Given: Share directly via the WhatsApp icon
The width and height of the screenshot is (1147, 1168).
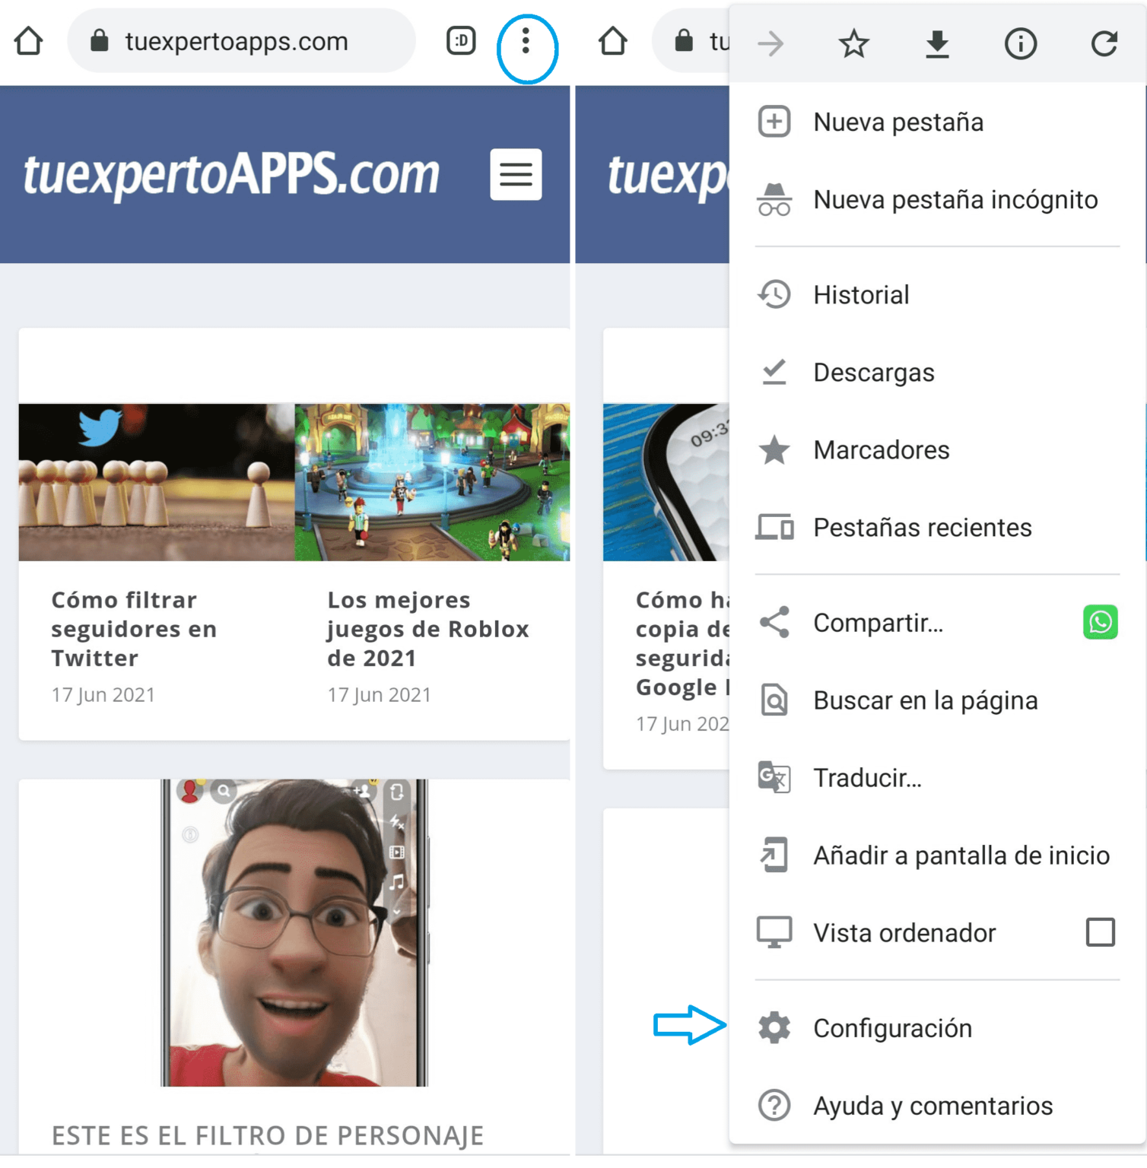Looking at the screenshot, I should [x=1101, y=622].
